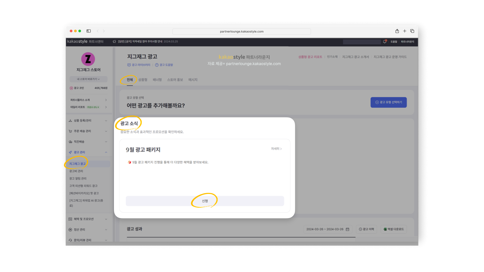Click the 광고 이력 clock icon
484x272 pixels.
360,229
